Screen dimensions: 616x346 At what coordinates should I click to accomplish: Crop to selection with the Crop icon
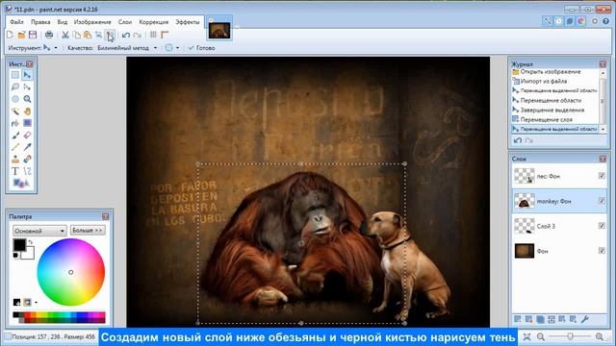coord(98,35)
